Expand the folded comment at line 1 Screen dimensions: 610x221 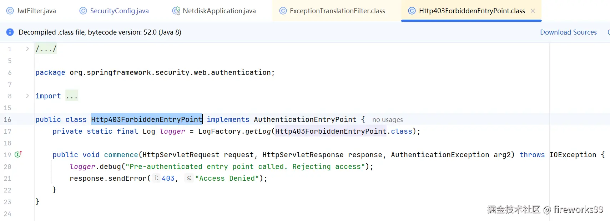click(27, 48)
